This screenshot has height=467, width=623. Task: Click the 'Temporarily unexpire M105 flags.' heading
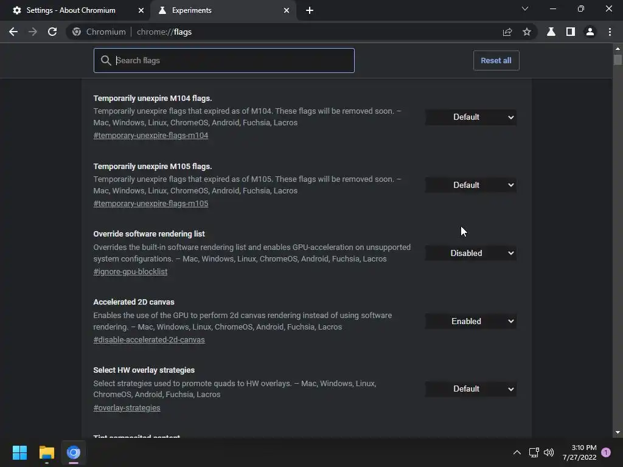153,166
